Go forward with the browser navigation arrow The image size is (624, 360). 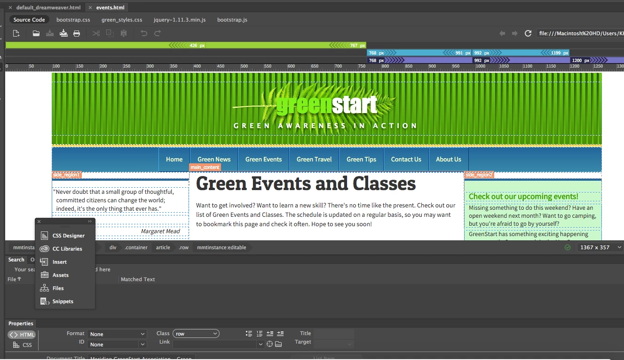coord(515,33)
